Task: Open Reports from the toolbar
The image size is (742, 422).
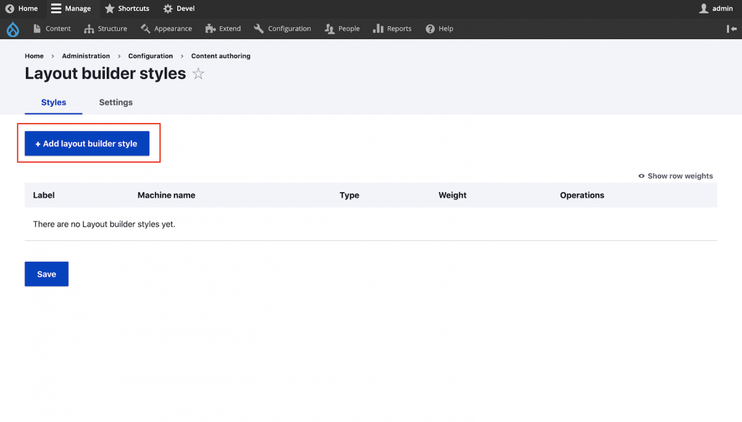Action: pos(392,29)
